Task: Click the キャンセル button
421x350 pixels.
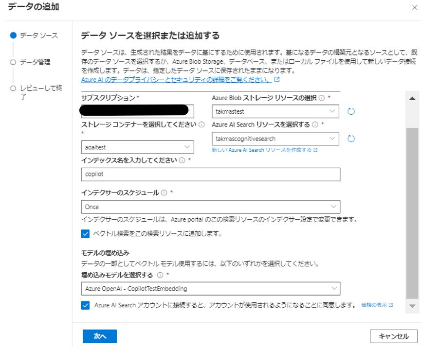Action: pos(394,336)
